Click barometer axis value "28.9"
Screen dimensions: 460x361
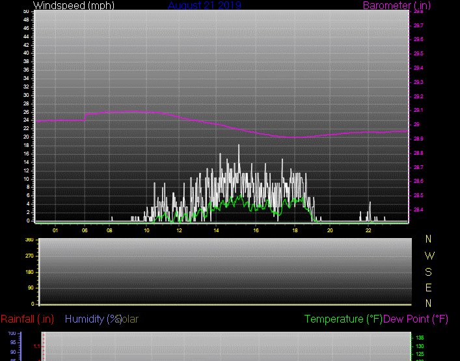click(x=418, y=139)
